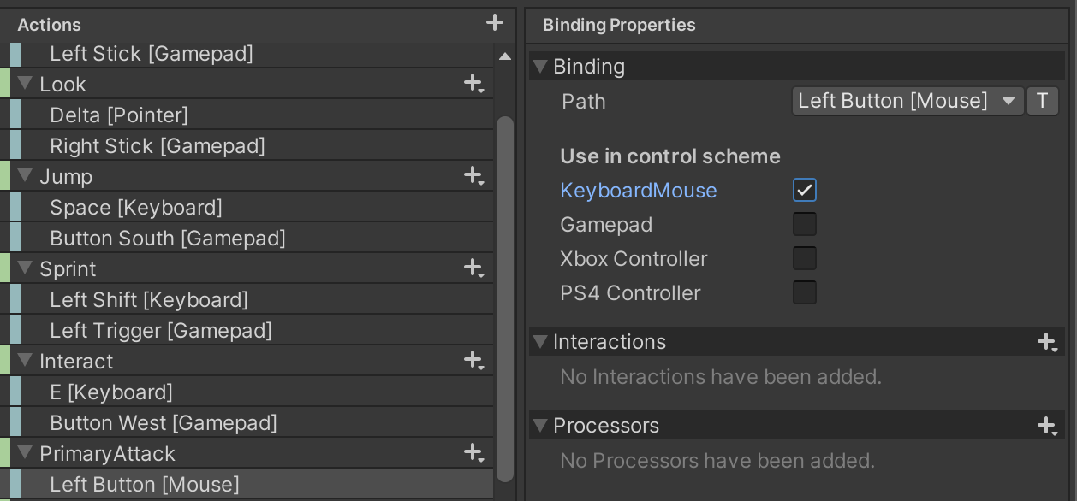The height and width of the screenshot is (501, 1077).
Task: Collapse the Jump action foldout
Action: click(25, 176)
